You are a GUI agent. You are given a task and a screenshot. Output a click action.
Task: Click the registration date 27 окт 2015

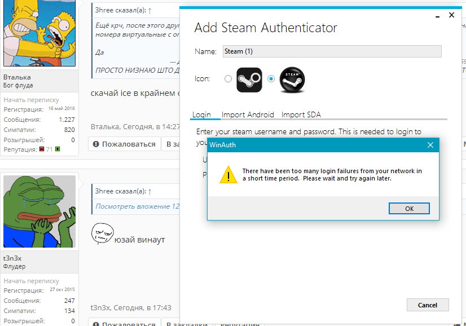click(x=62, y=289)
